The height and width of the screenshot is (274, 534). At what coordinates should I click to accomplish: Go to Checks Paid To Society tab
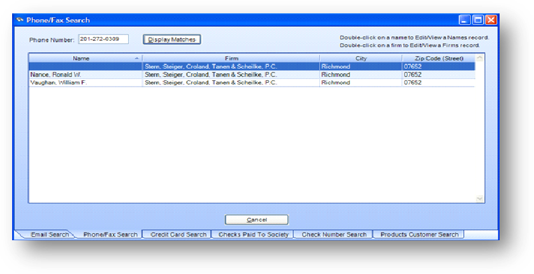[254, 234]
